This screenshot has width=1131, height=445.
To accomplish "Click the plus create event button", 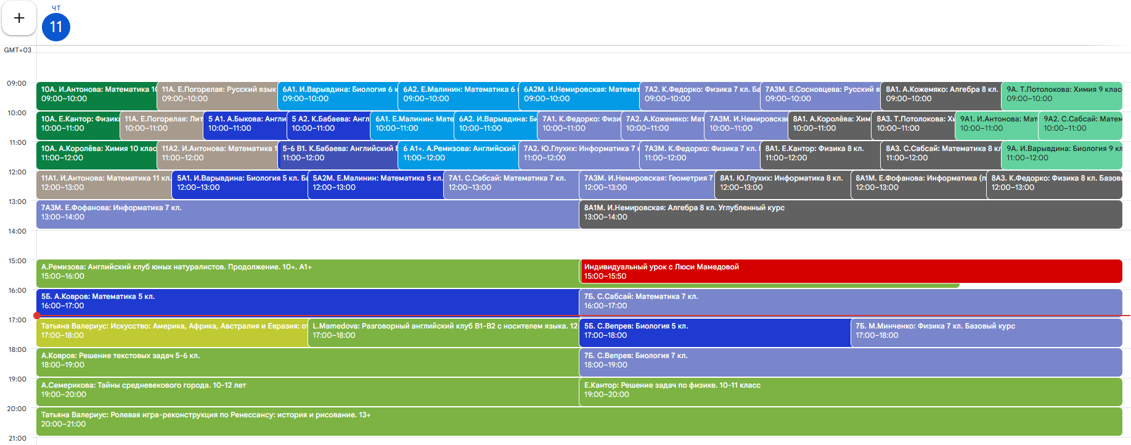I will pyautogui.click(x=19, y=18).
